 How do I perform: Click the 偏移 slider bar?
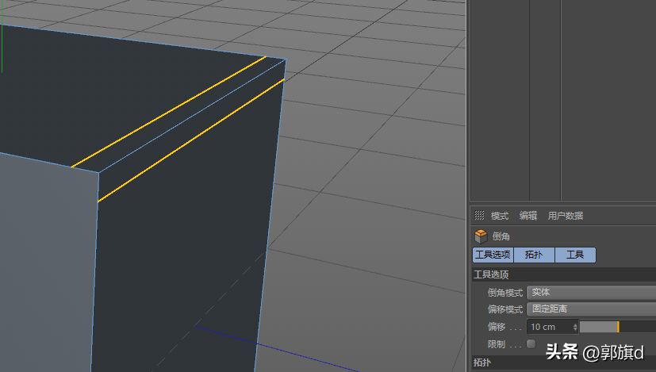617,327
